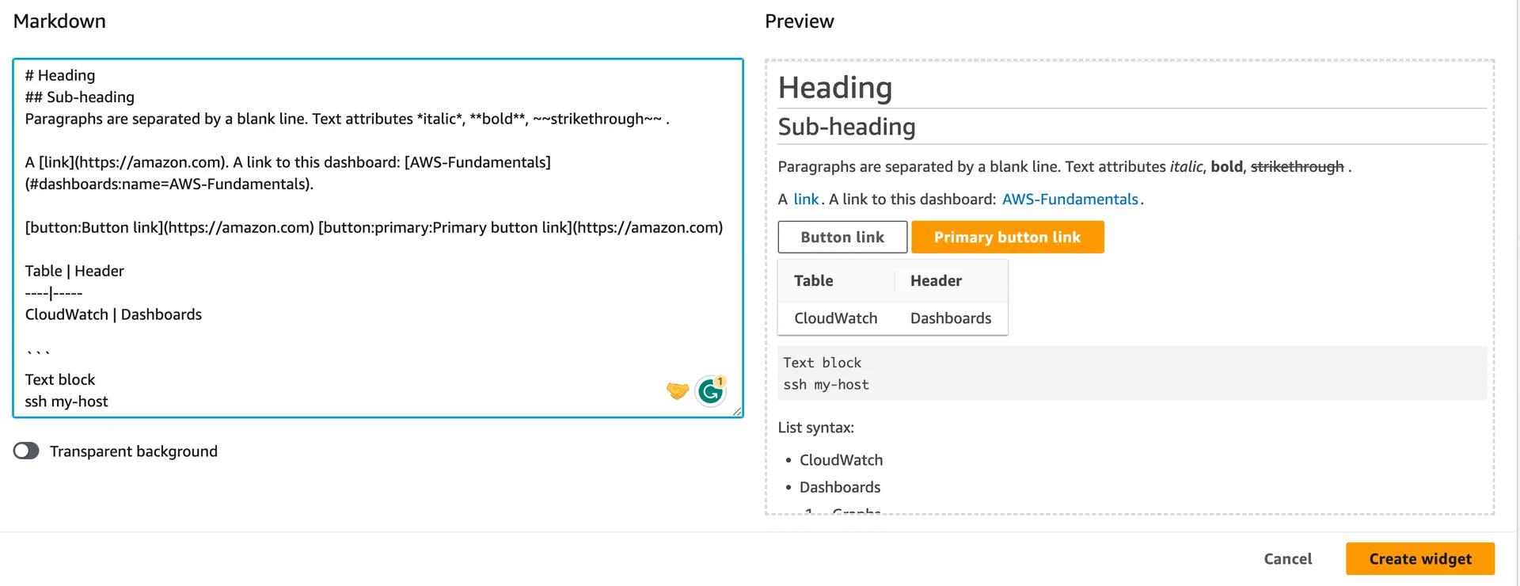Click the Primary button link in preview

pos(1007,237)
